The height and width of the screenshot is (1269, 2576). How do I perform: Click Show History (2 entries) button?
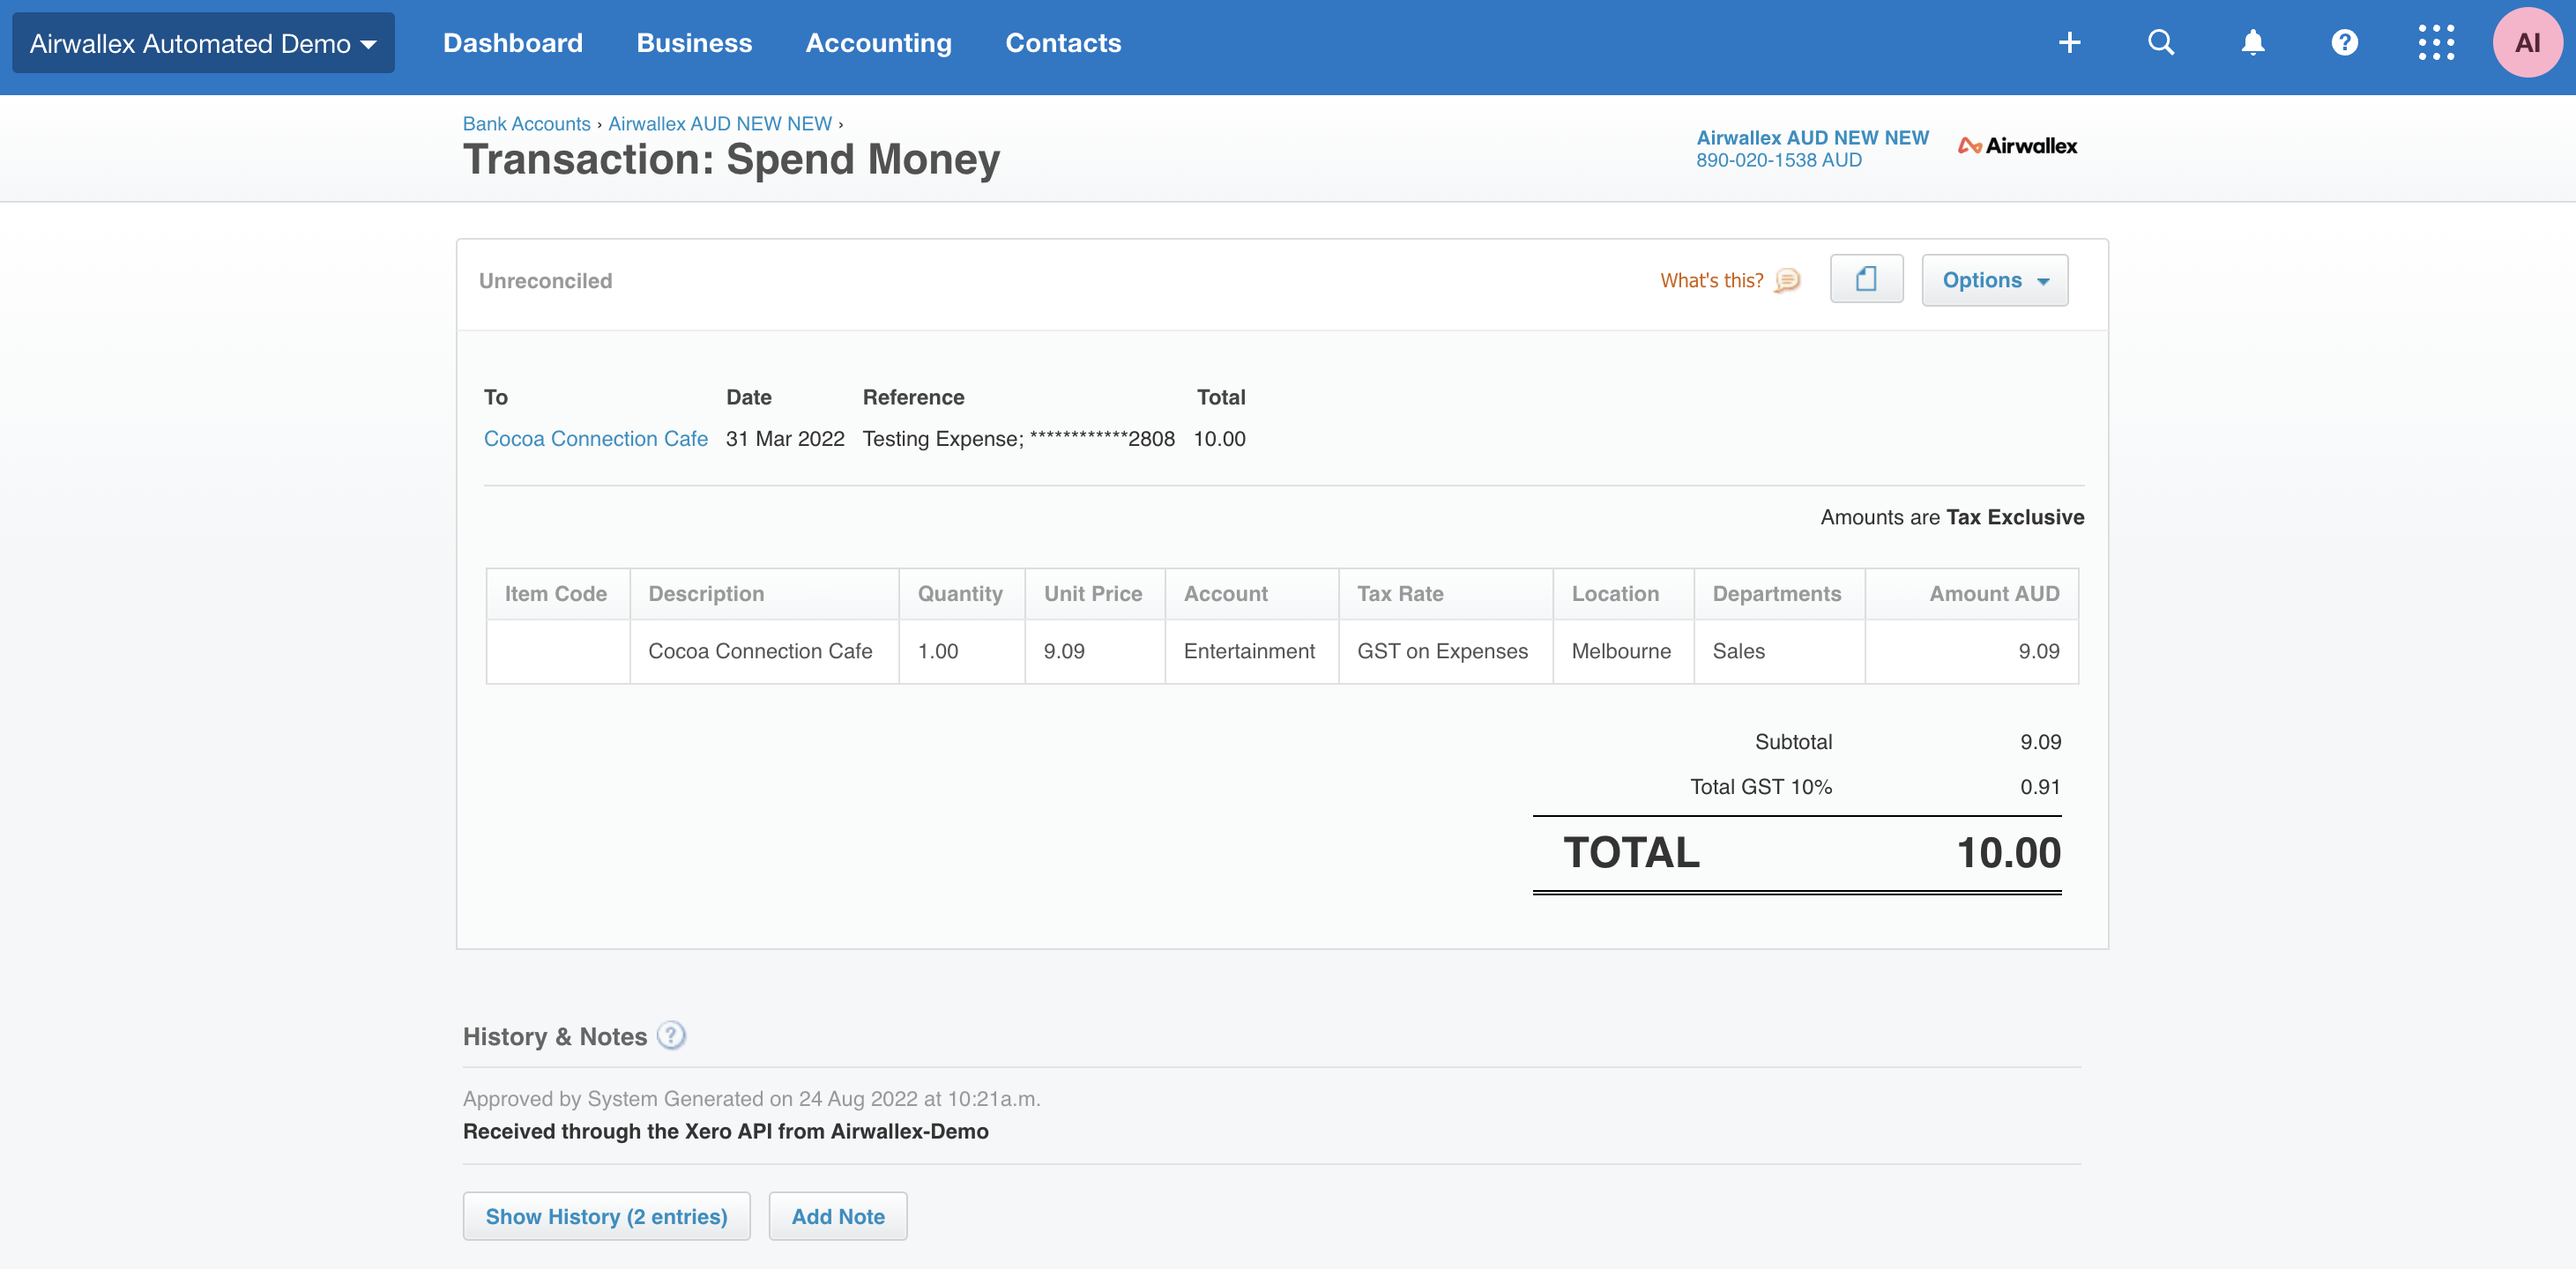(x=606, y=1216)
